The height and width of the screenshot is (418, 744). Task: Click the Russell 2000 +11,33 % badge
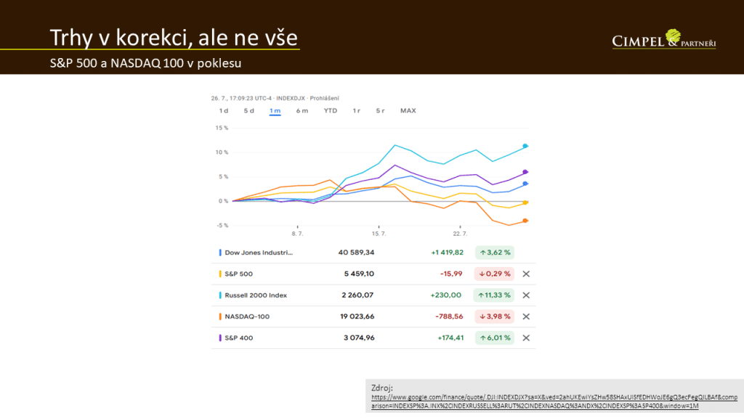(494, 295)
